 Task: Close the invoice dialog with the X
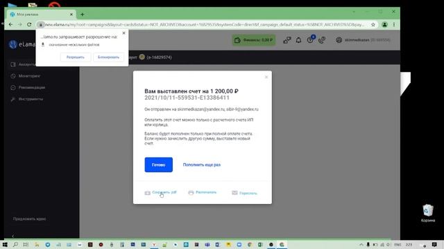coord(266,77)
